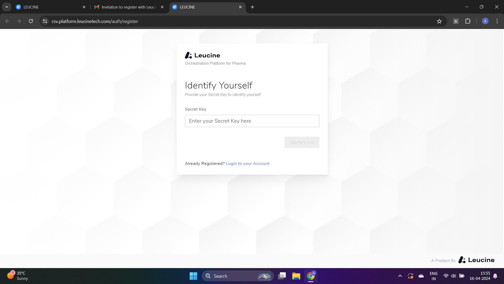The image size is (504, 284).
Task: Go back to the previous page
Action: 7,21
